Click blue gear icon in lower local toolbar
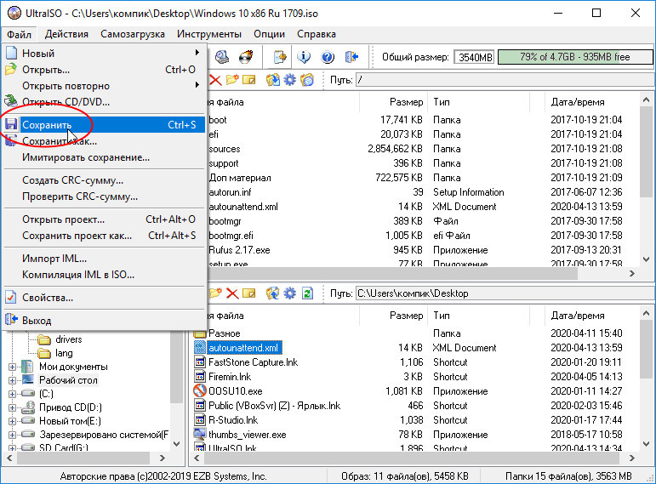656x484 pixels. pos(289,293)
